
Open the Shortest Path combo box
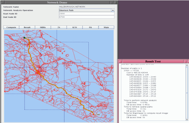[x=87, y=10]
